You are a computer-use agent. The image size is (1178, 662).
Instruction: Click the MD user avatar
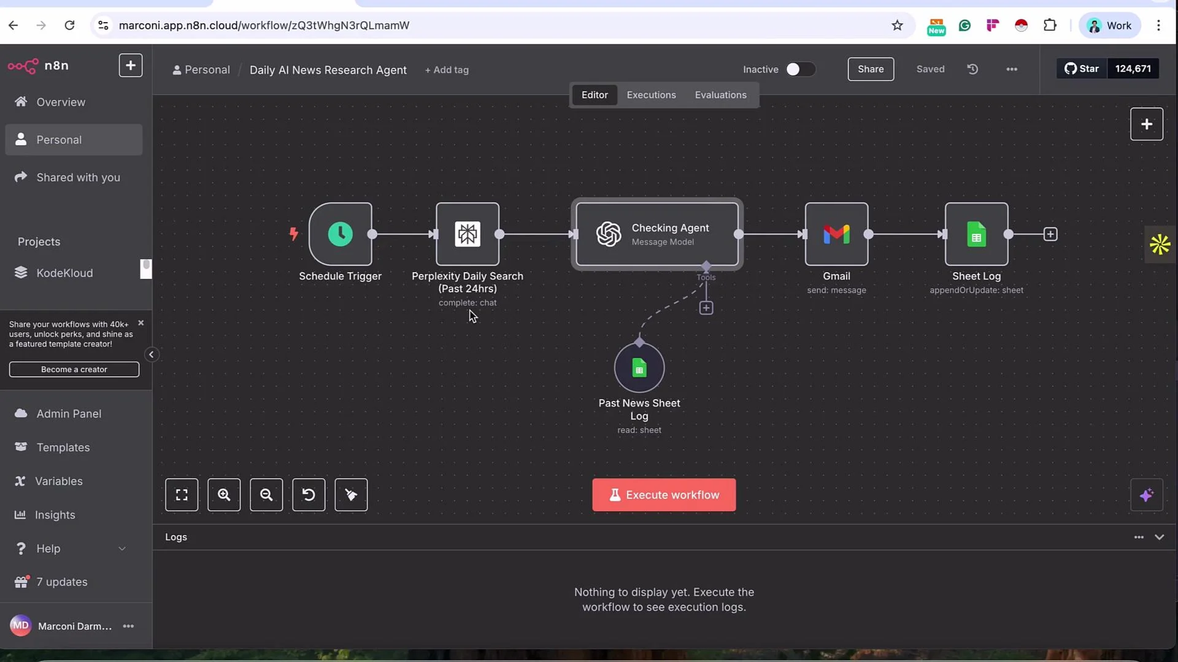click(20, 625)
